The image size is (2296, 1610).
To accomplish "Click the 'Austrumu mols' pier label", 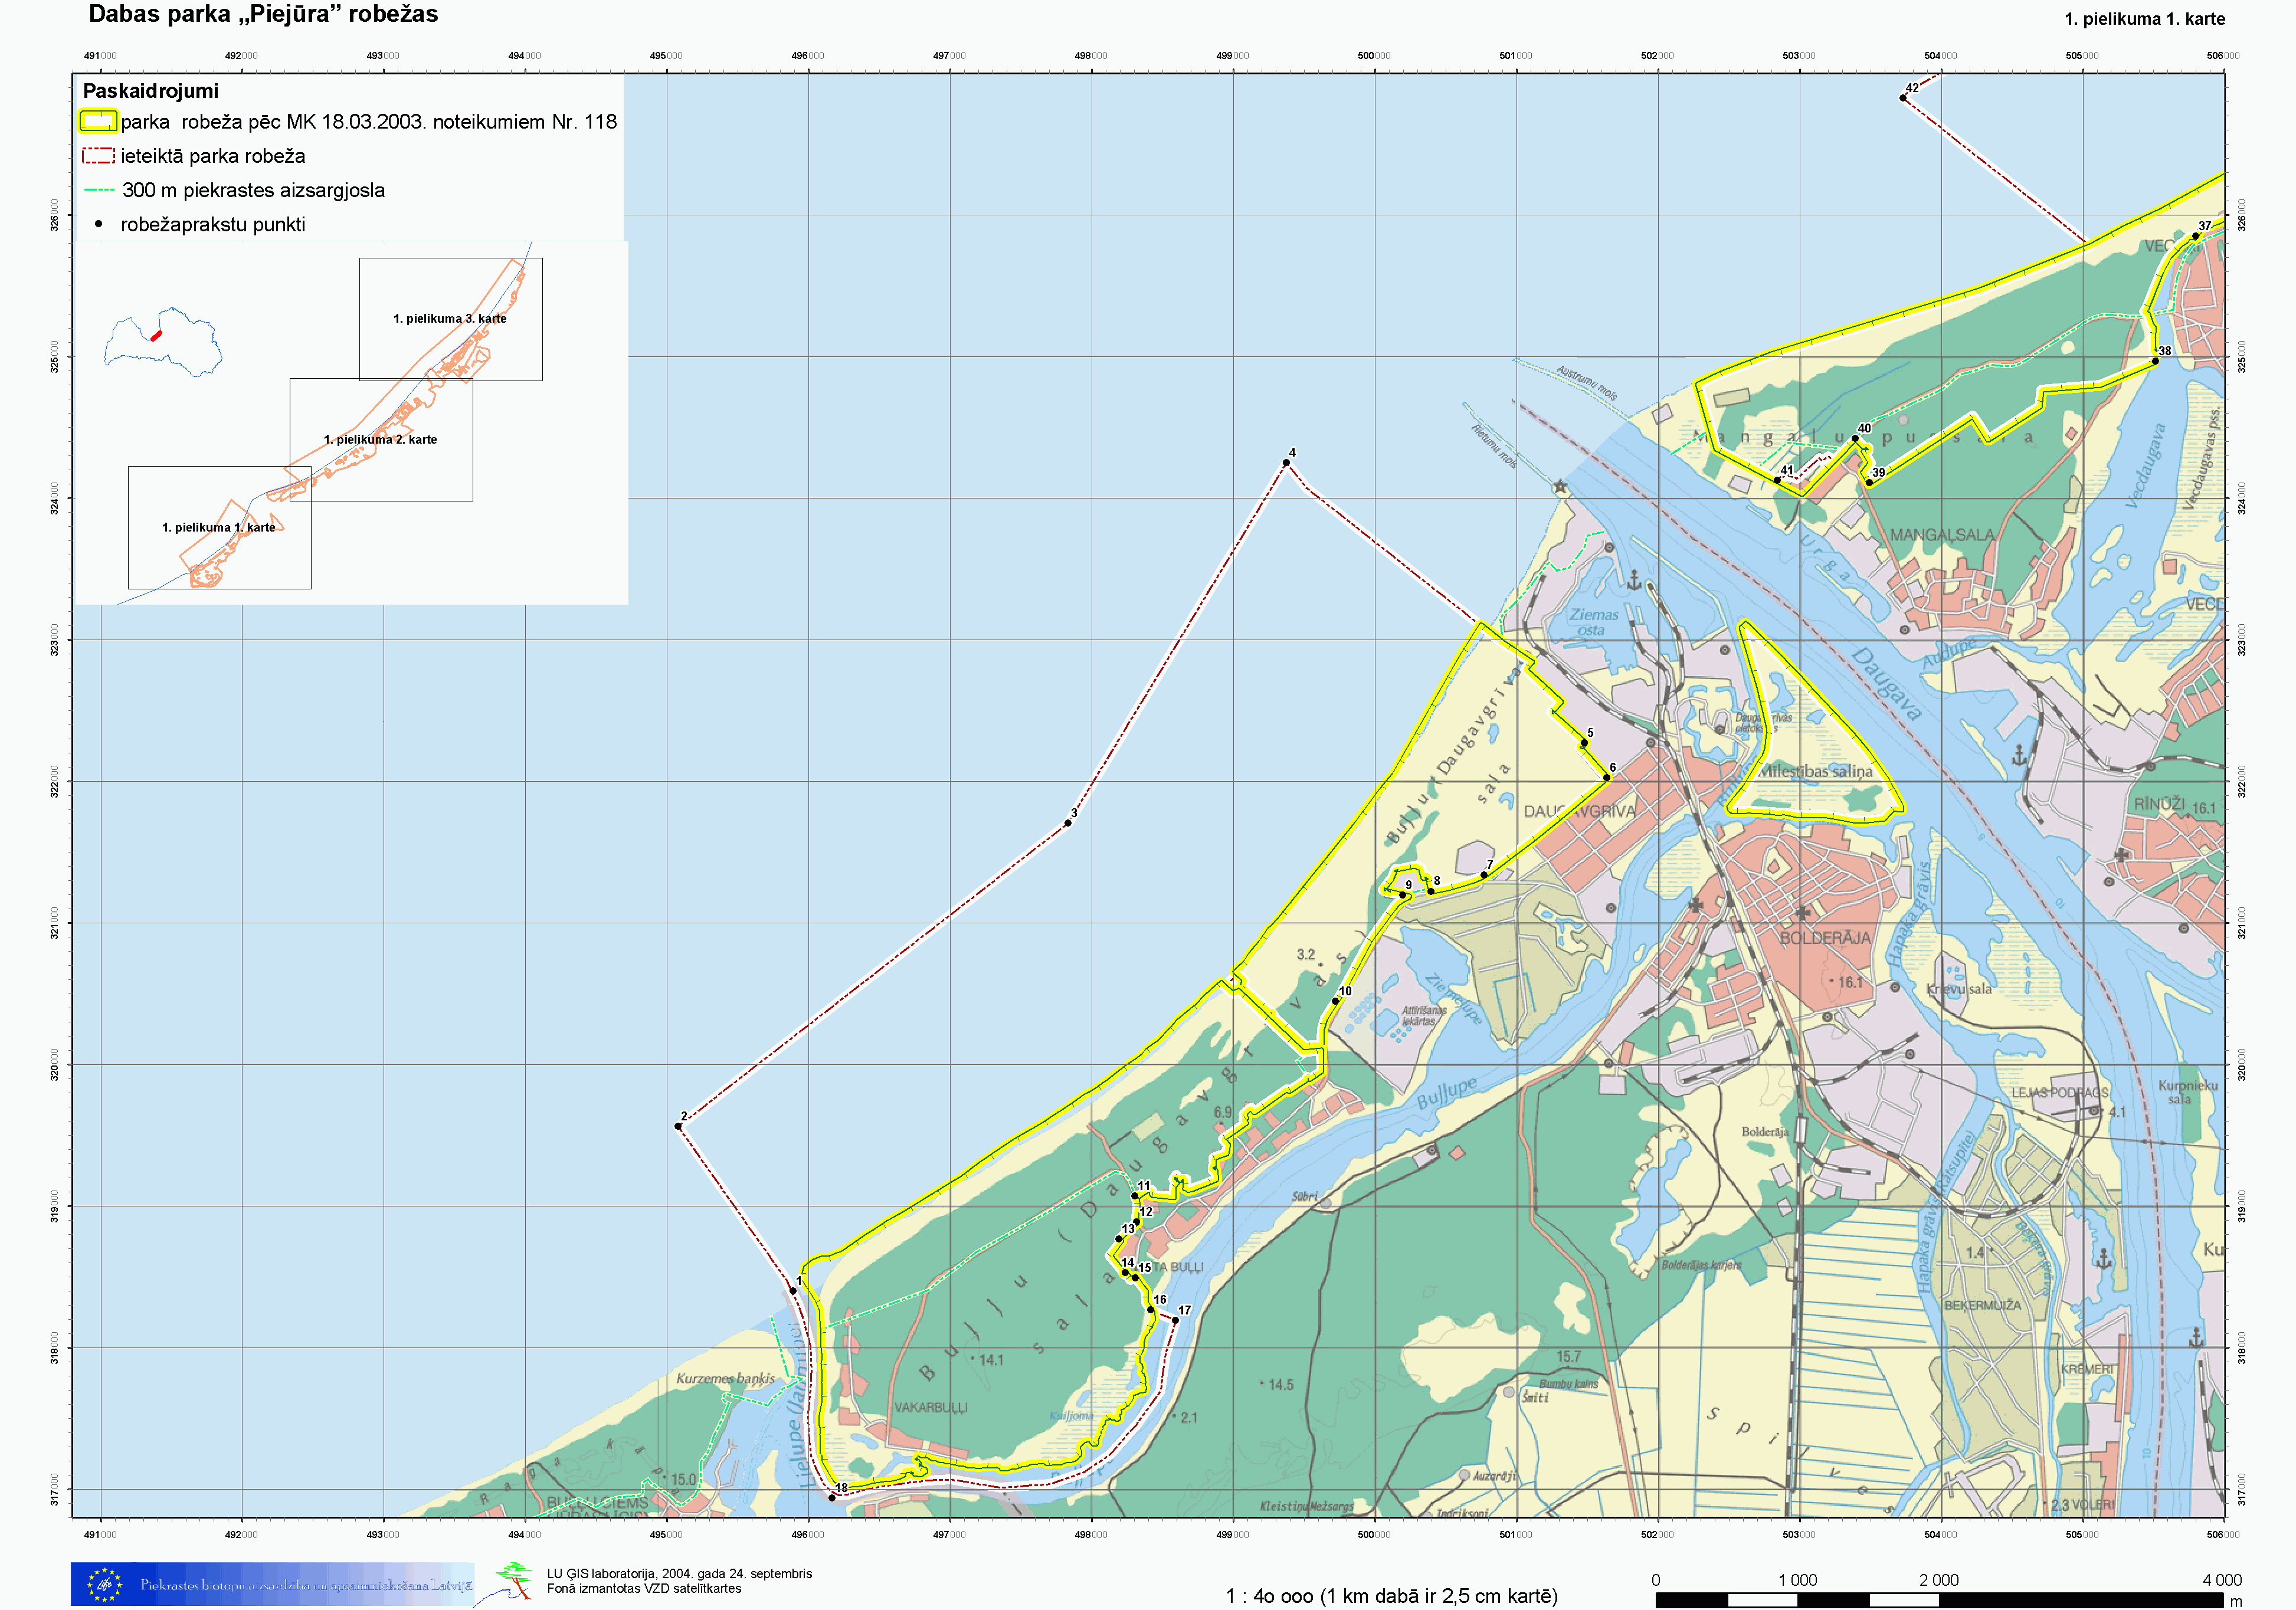I will pos(1587,384).
